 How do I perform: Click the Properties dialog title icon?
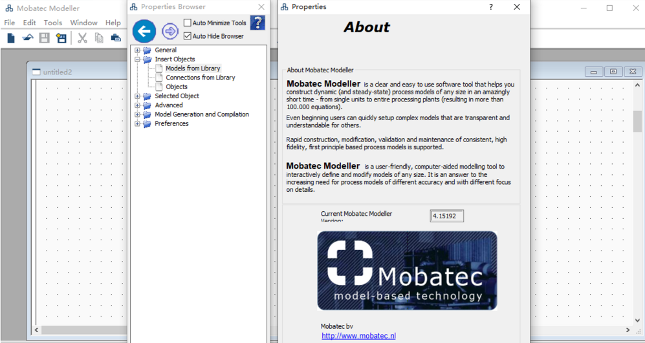click(285, 7)
